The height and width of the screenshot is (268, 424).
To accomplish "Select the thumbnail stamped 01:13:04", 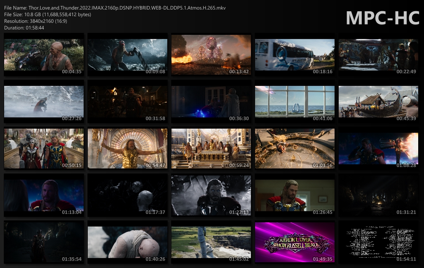I will tap(44, 195).
